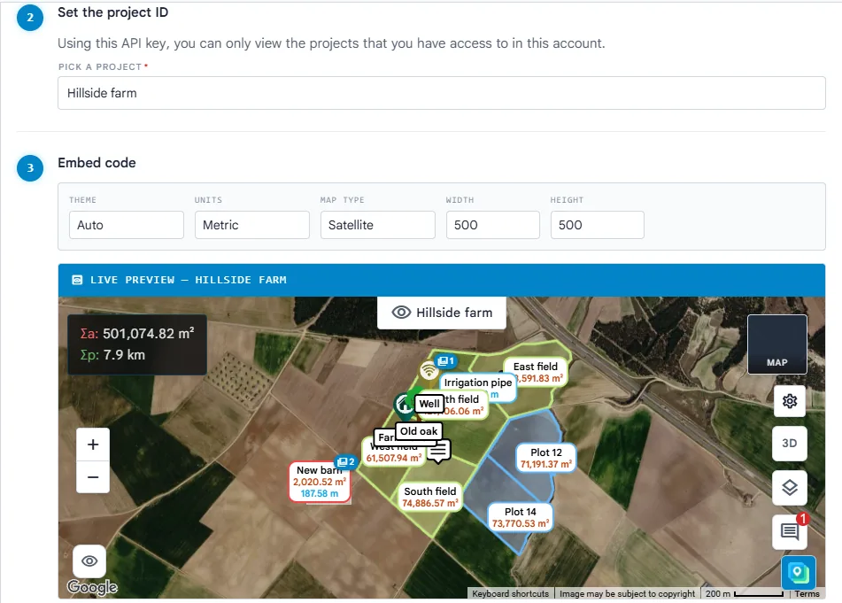
Task: Click the total area and perimeter summary box
Action: pos(137,344)
